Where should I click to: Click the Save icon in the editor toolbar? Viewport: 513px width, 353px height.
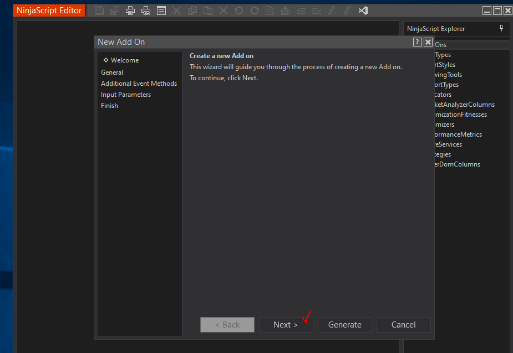click(x=99, y=11)
